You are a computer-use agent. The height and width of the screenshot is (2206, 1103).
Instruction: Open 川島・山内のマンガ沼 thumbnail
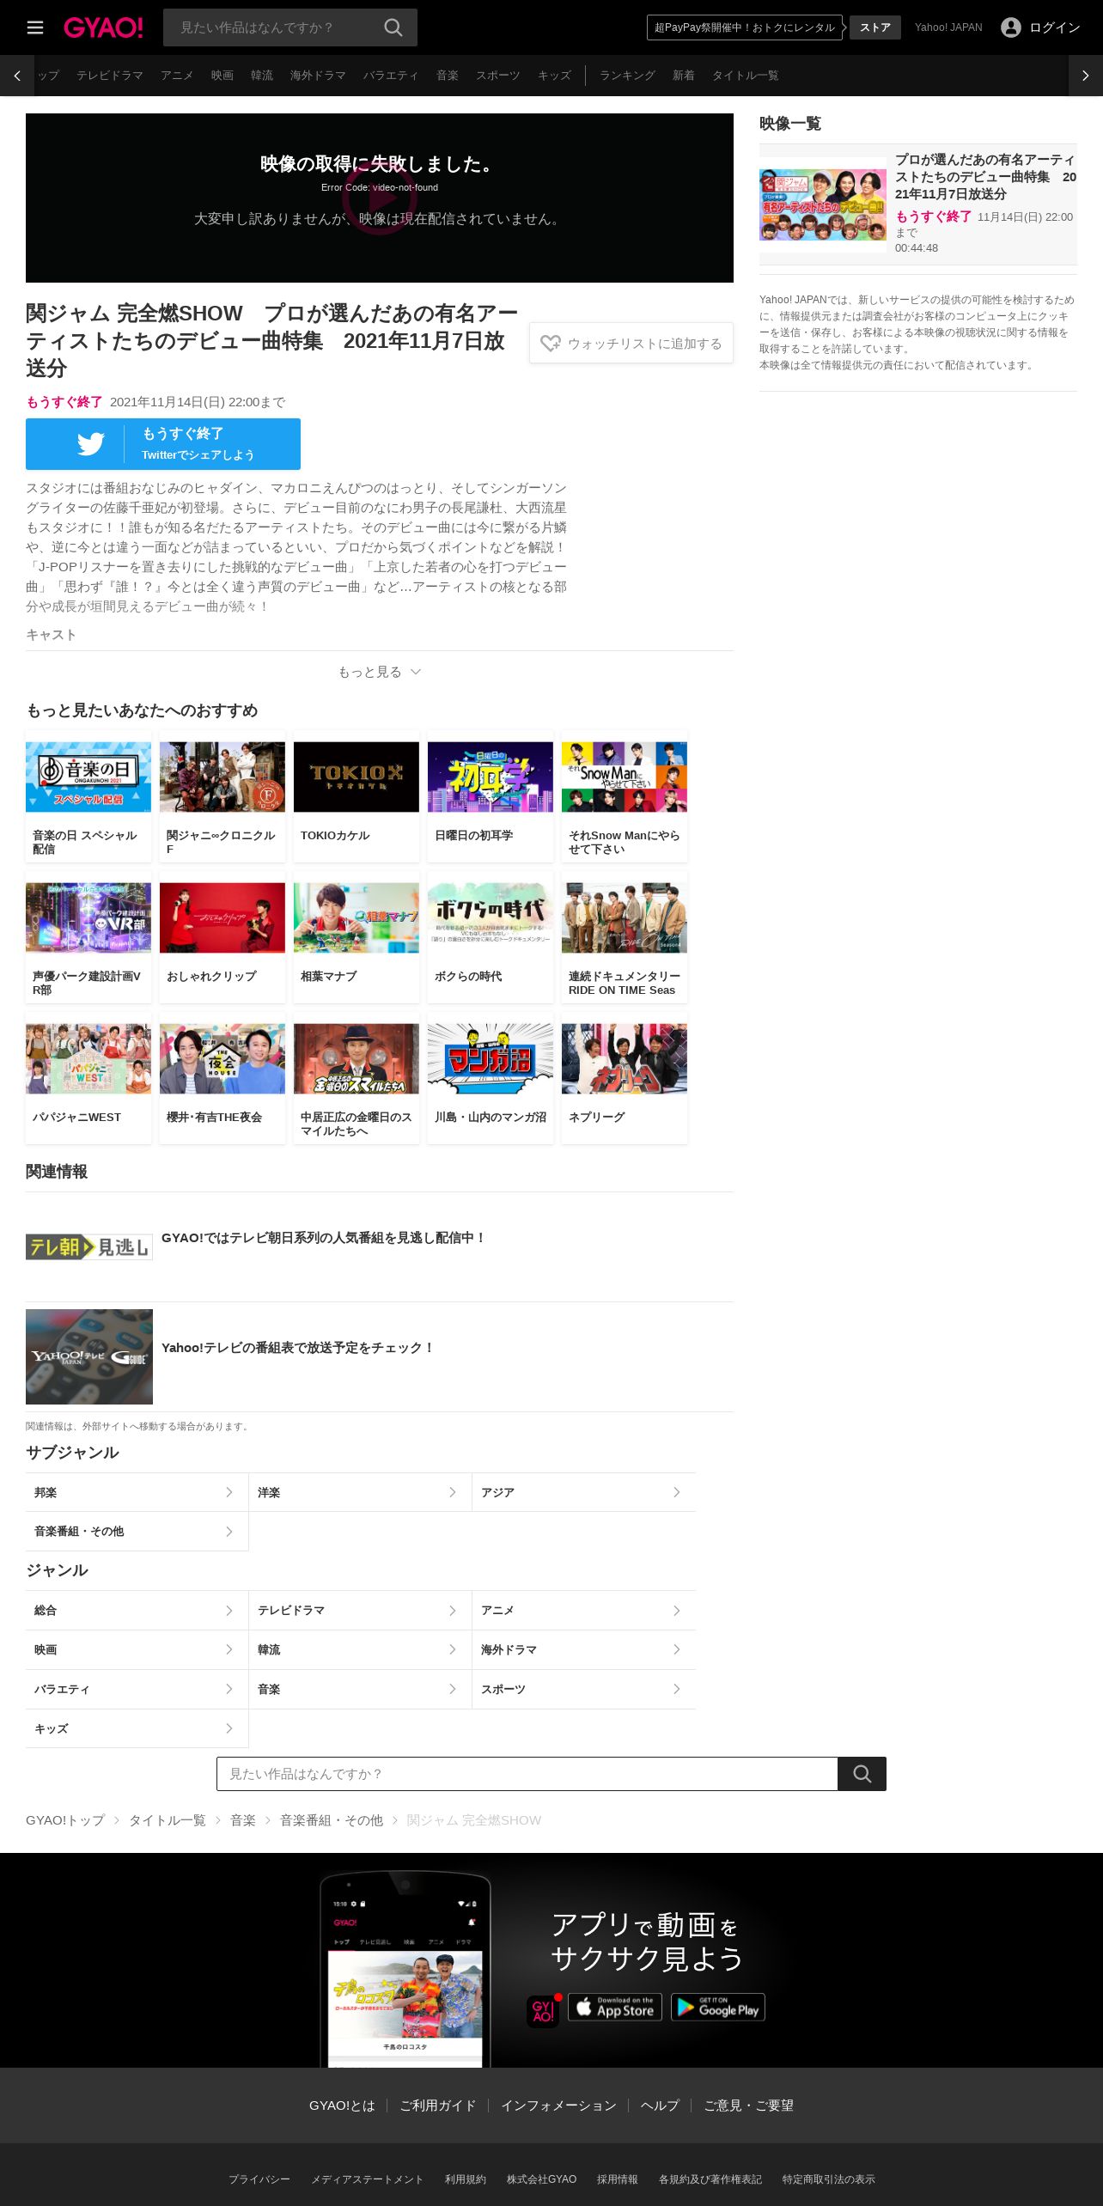tap(491, 1058)
